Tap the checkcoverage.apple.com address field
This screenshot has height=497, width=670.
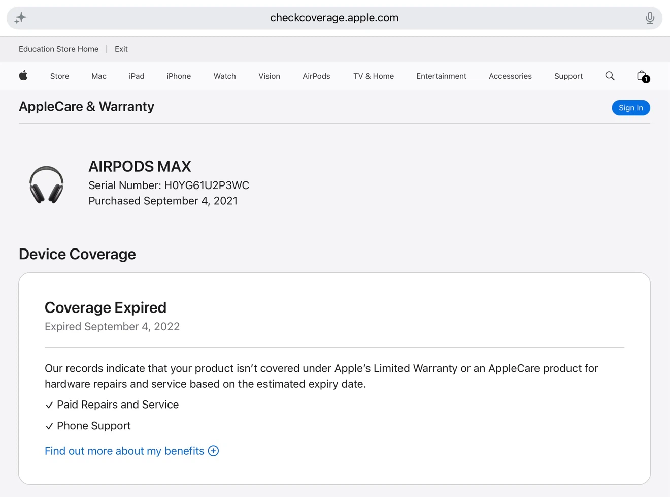coord(334,18)
